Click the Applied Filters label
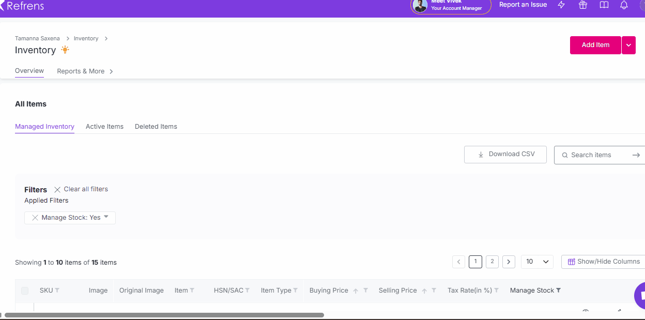 pyautogui.click(x=47, y=201)
